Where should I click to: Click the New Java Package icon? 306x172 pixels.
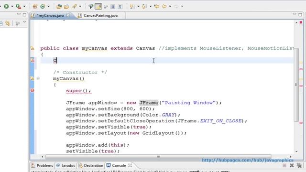coord(35,6)
